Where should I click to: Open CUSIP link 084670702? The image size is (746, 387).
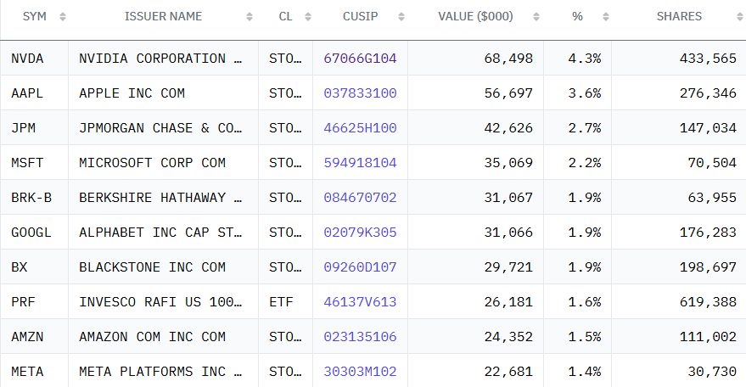[x=360, y=197]
